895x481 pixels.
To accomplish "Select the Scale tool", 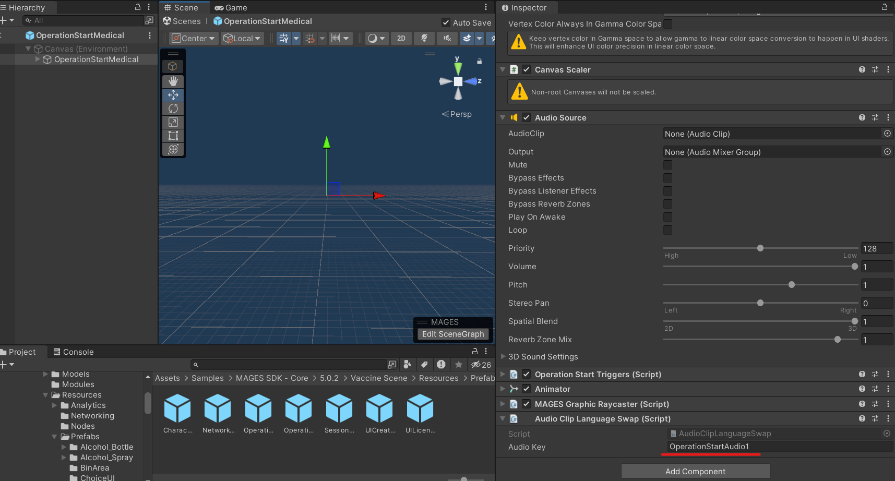I will (x=173, y=122).
